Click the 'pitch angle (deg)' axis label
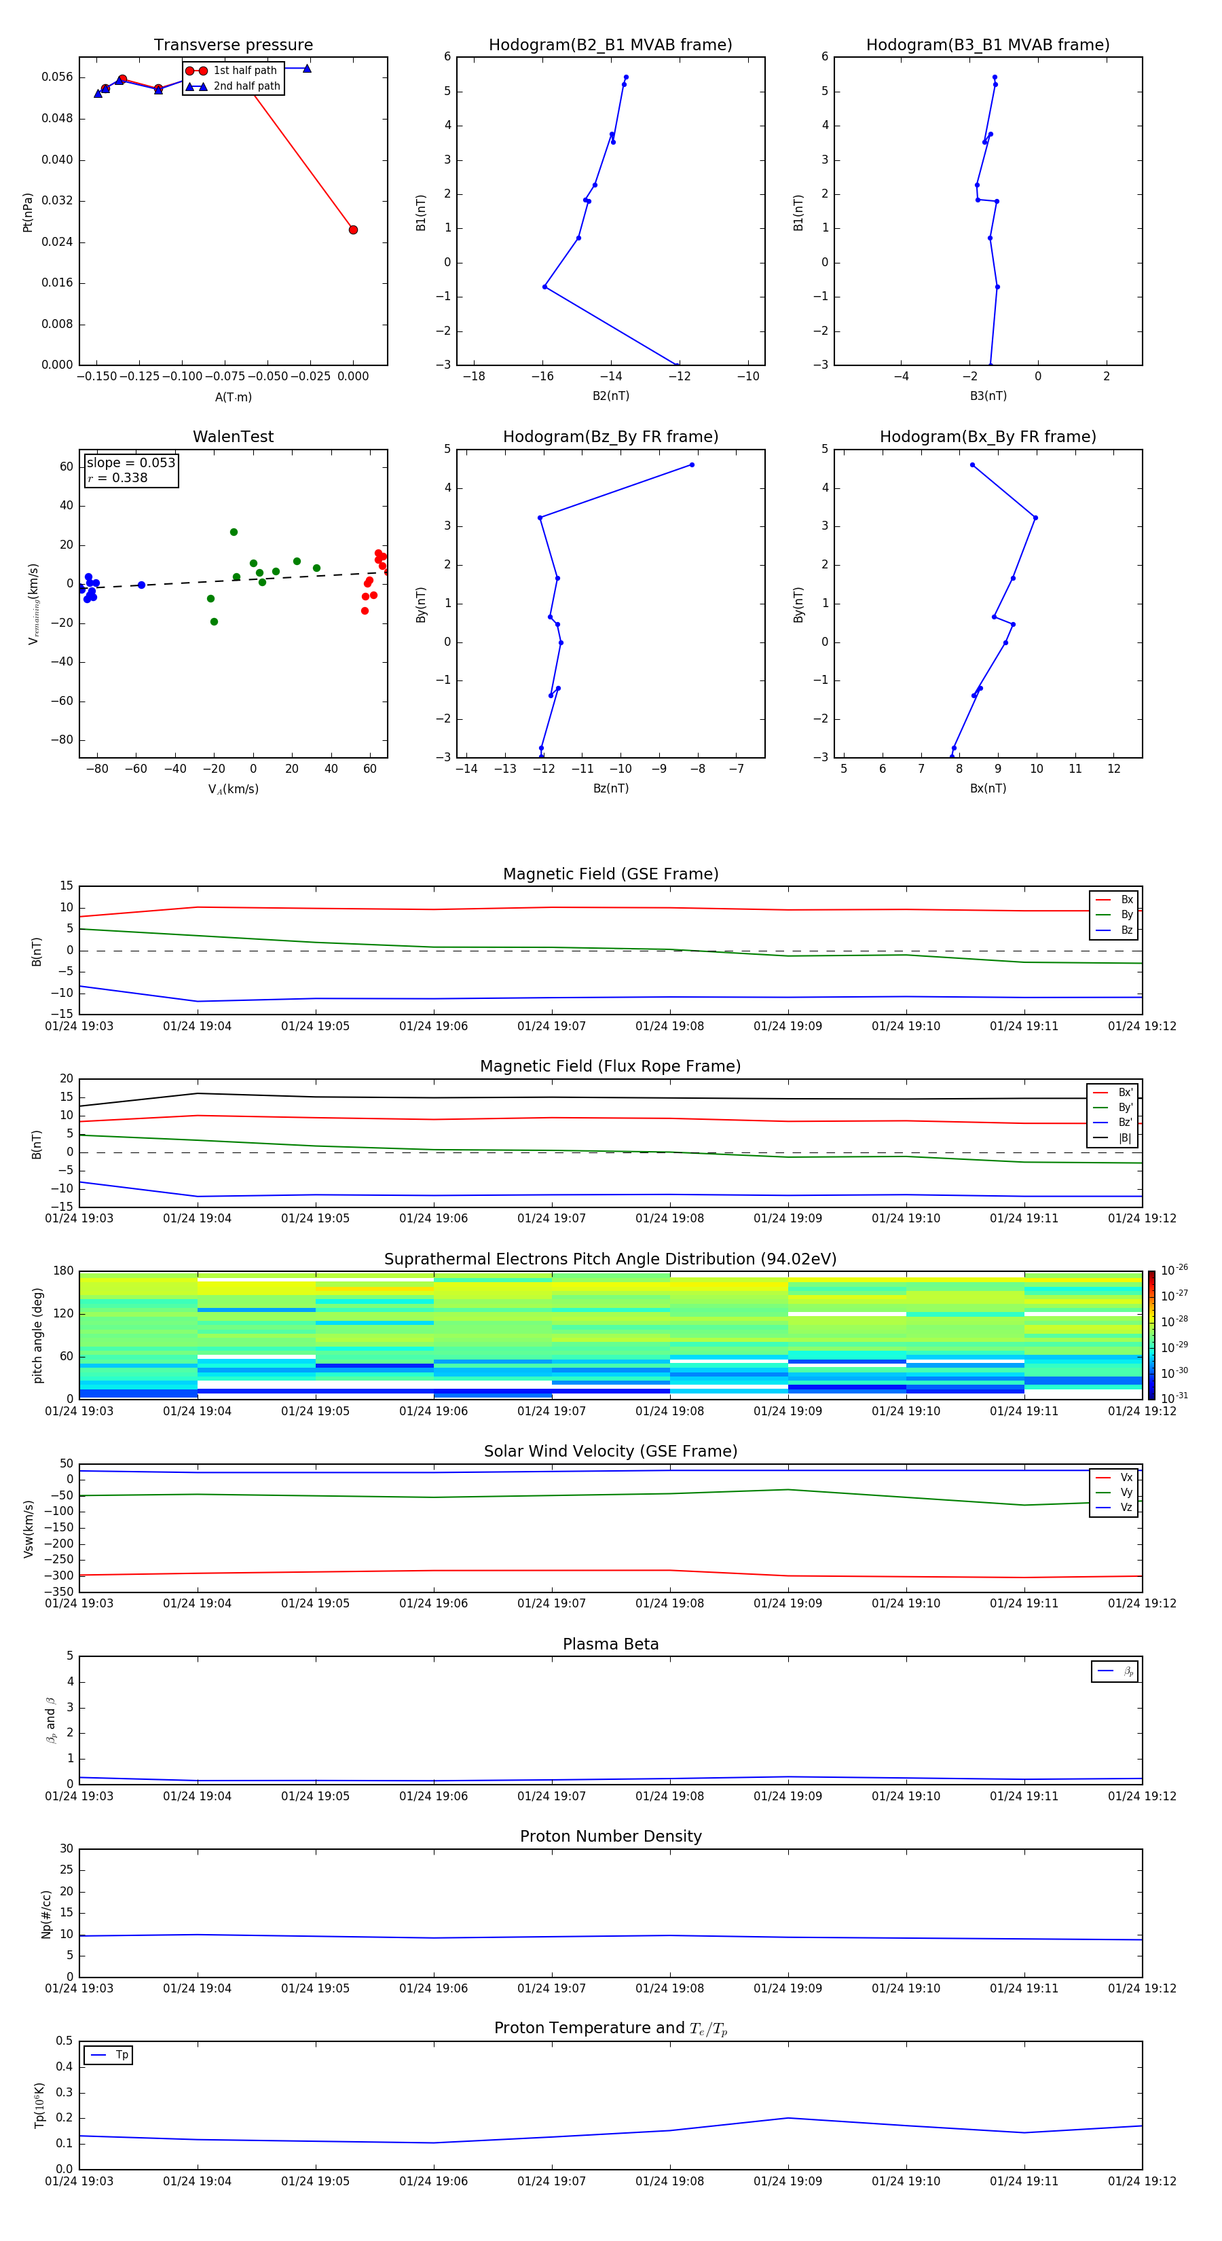The width and height of the screenshot is (1222, 2241). [x=37, y=1334]
